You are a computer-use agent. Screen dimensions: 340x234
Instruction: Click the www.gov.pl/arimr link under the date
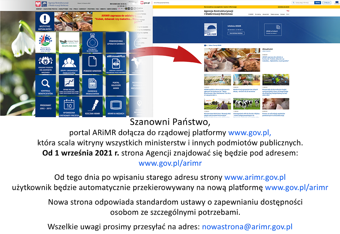[170, 163]
